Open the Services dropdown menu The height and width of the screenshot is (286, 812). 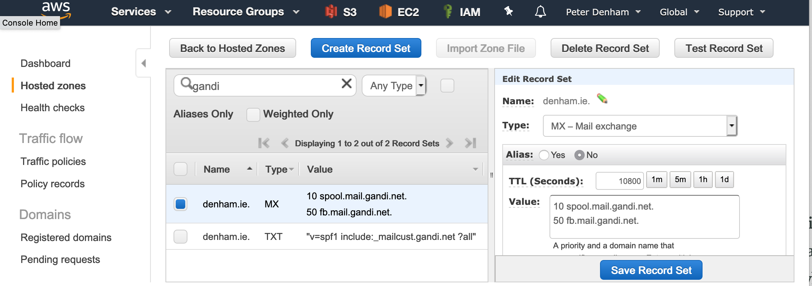pos(141,12)
